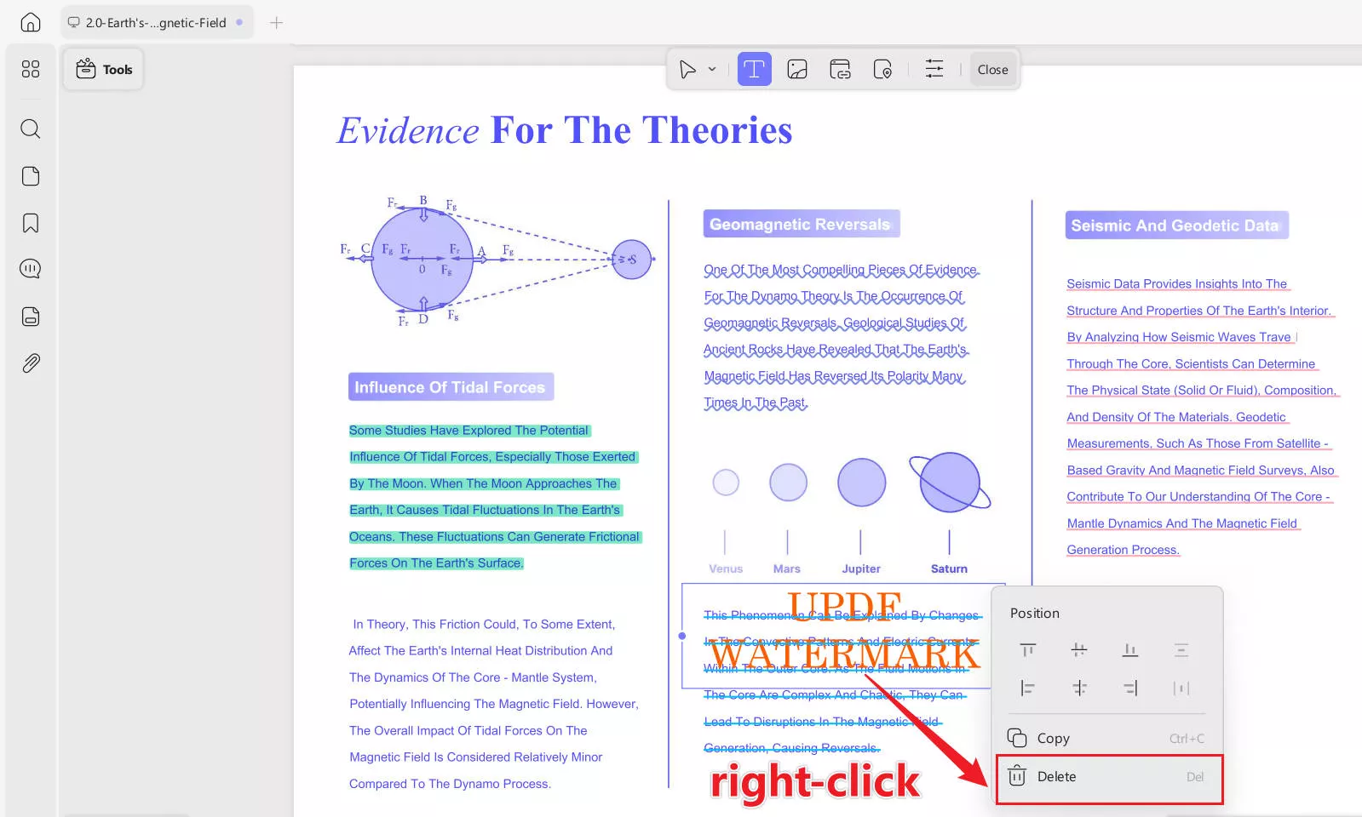Align selection to vertical center in Position menu

1079,650
